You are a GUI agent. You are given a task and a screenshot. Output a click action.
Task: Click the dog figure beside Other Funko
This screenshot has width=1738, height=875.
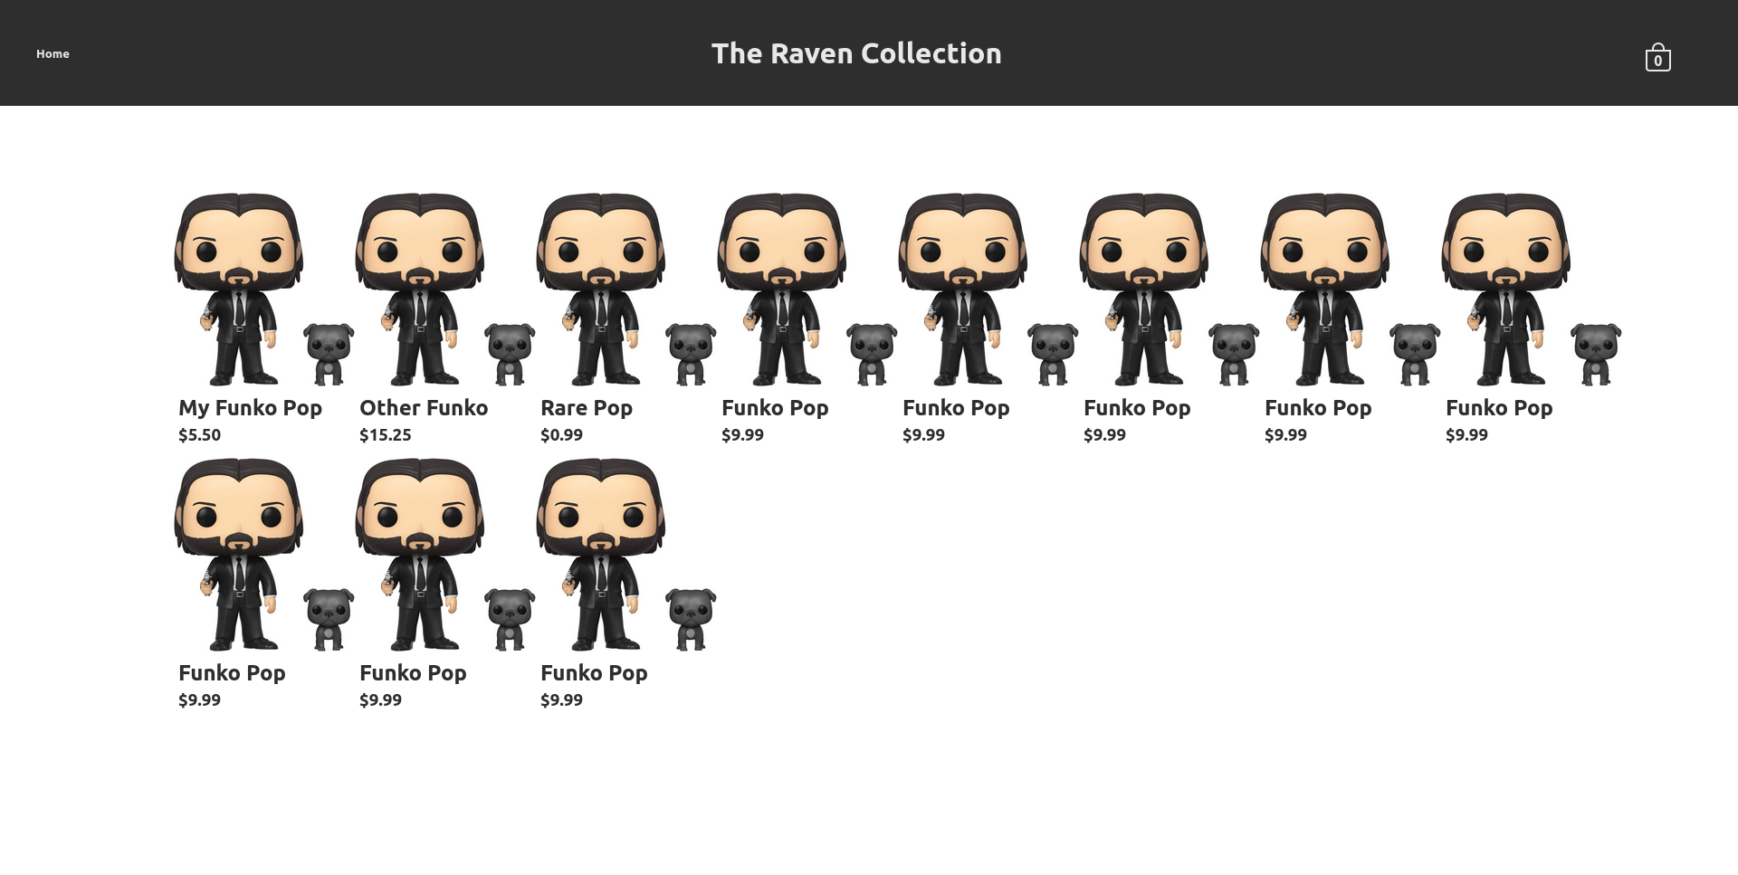pos(510,354)
